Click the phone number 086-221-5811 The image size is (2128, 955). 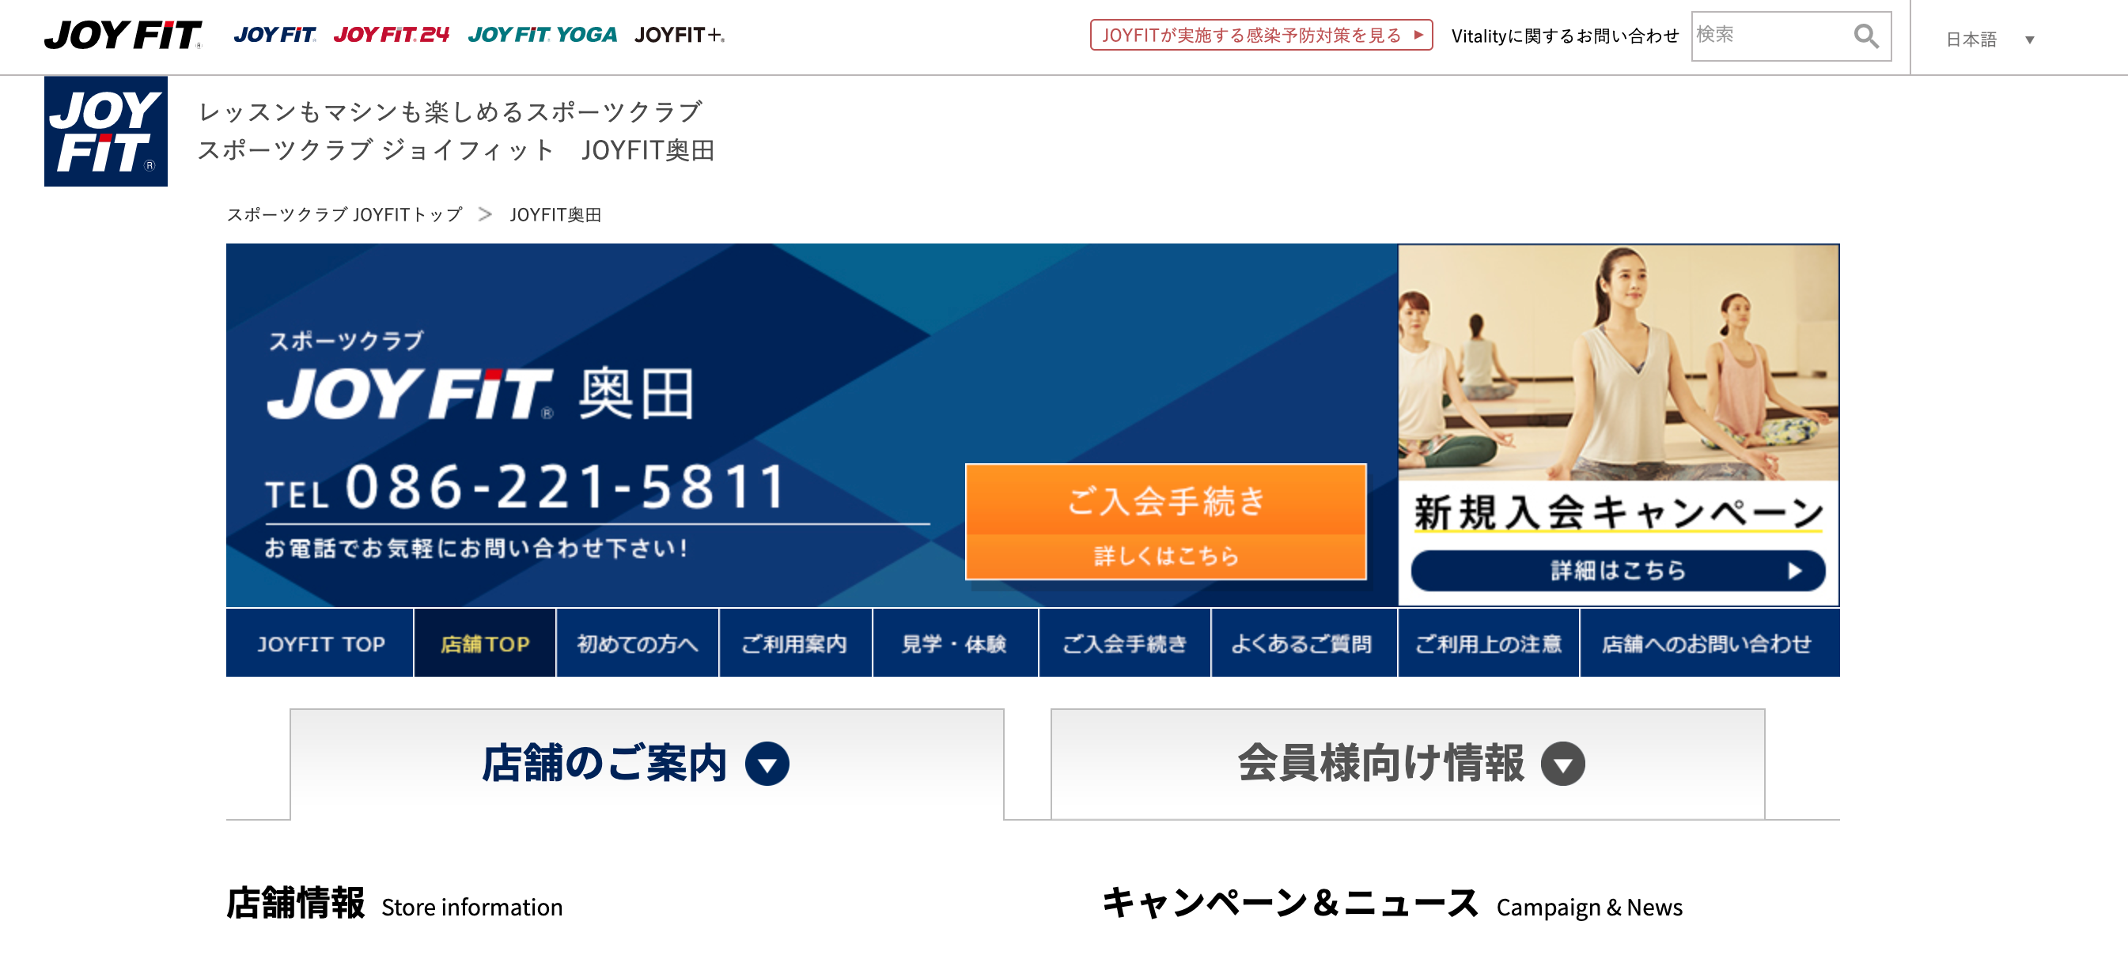(x=565, y=487)
